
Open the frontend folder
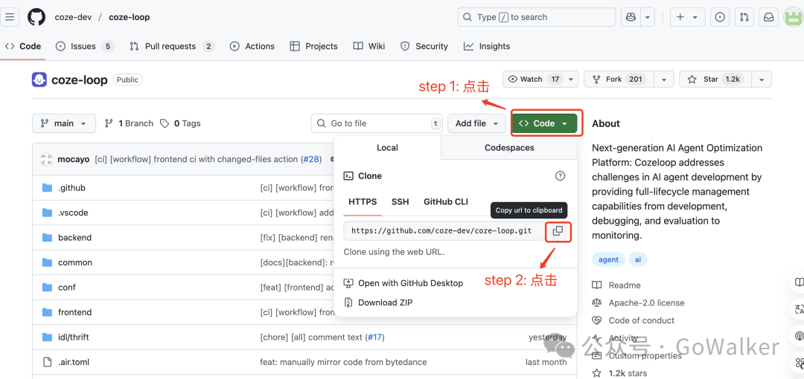75,312
